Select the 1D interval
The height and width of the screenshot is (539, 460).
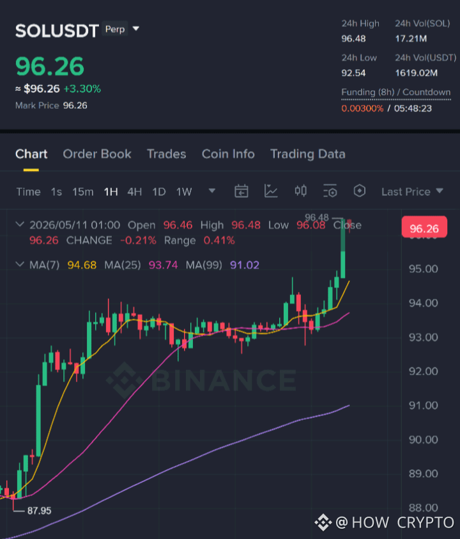tap(159, 191)
